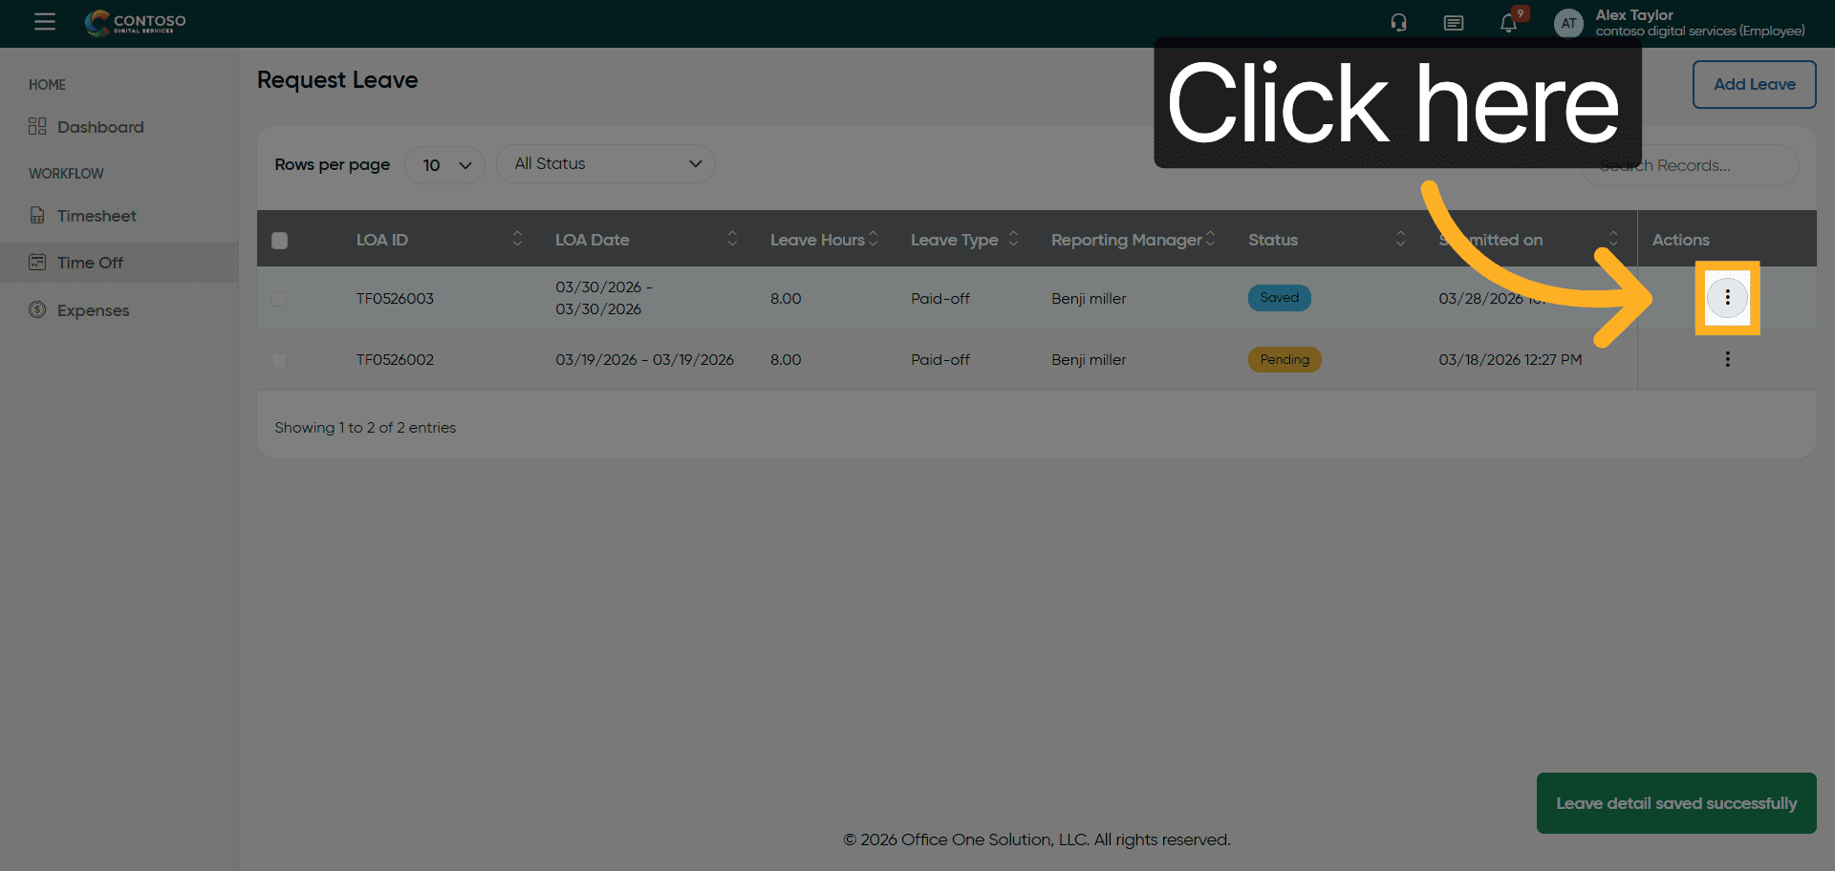
Task: Navigate to Dashboard in sidebar
Action: click(x=100, y=127)
